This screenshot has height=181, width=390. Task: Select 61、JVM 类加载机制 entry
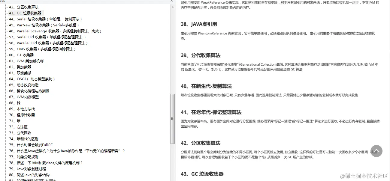coord(28,61)
